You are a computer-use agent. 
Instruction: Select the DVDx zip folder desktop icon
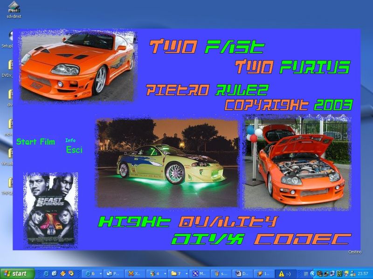click(x=7, y=69)
